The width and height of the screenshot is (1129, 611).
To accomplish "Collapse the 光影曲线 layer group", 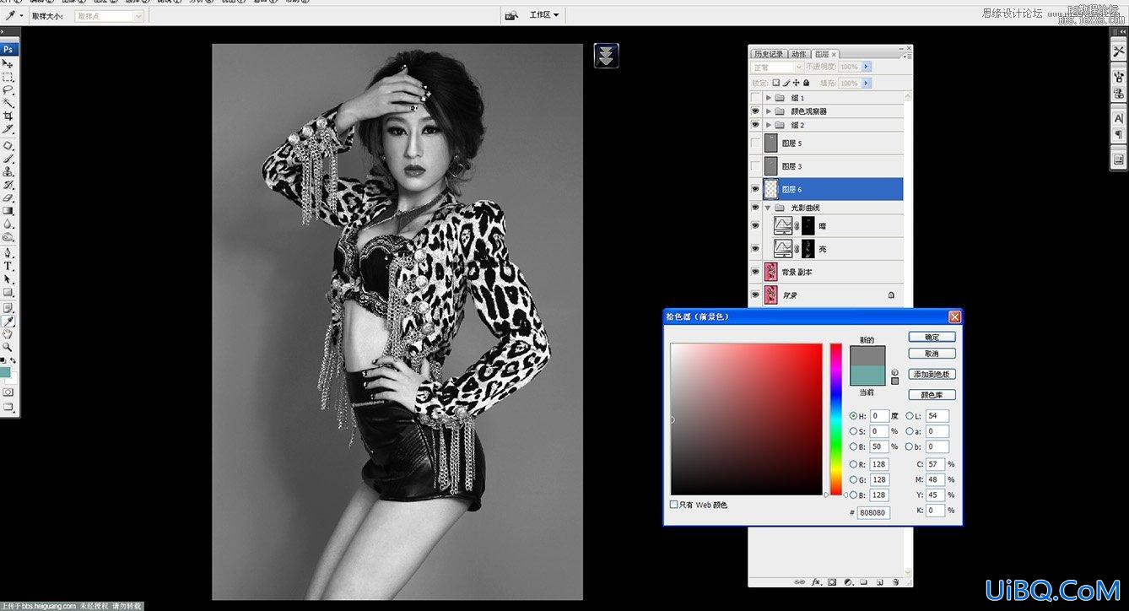I will tap(768, 208).
